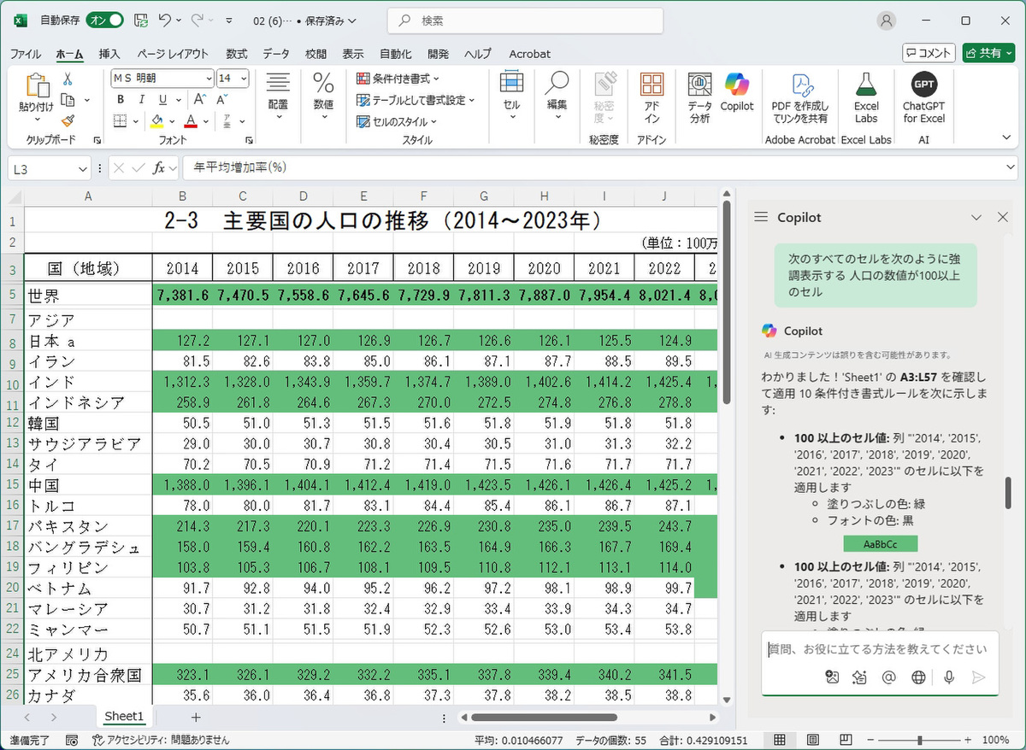Open comments with the コメント button
1026x750 pixels.
click(x=929, y=53)
